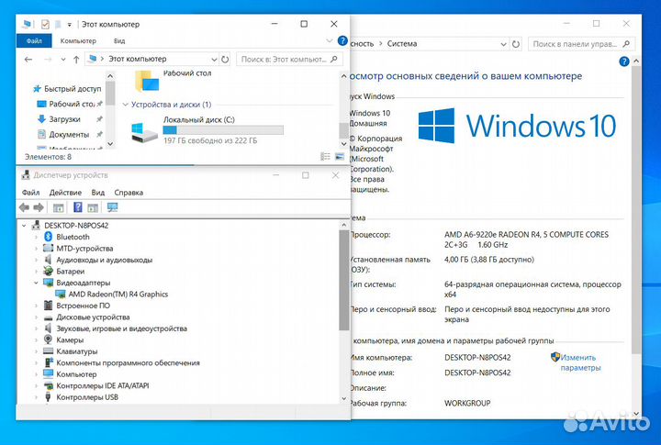Select the Компьютер row in the device tree
Viewport: 661px width, 445px height.
[x=76, y=374]
